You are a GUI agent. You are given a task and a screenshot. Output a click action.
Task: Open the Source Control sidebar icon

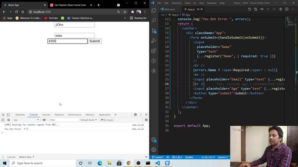pyautogui.click(x=154, y=31)
